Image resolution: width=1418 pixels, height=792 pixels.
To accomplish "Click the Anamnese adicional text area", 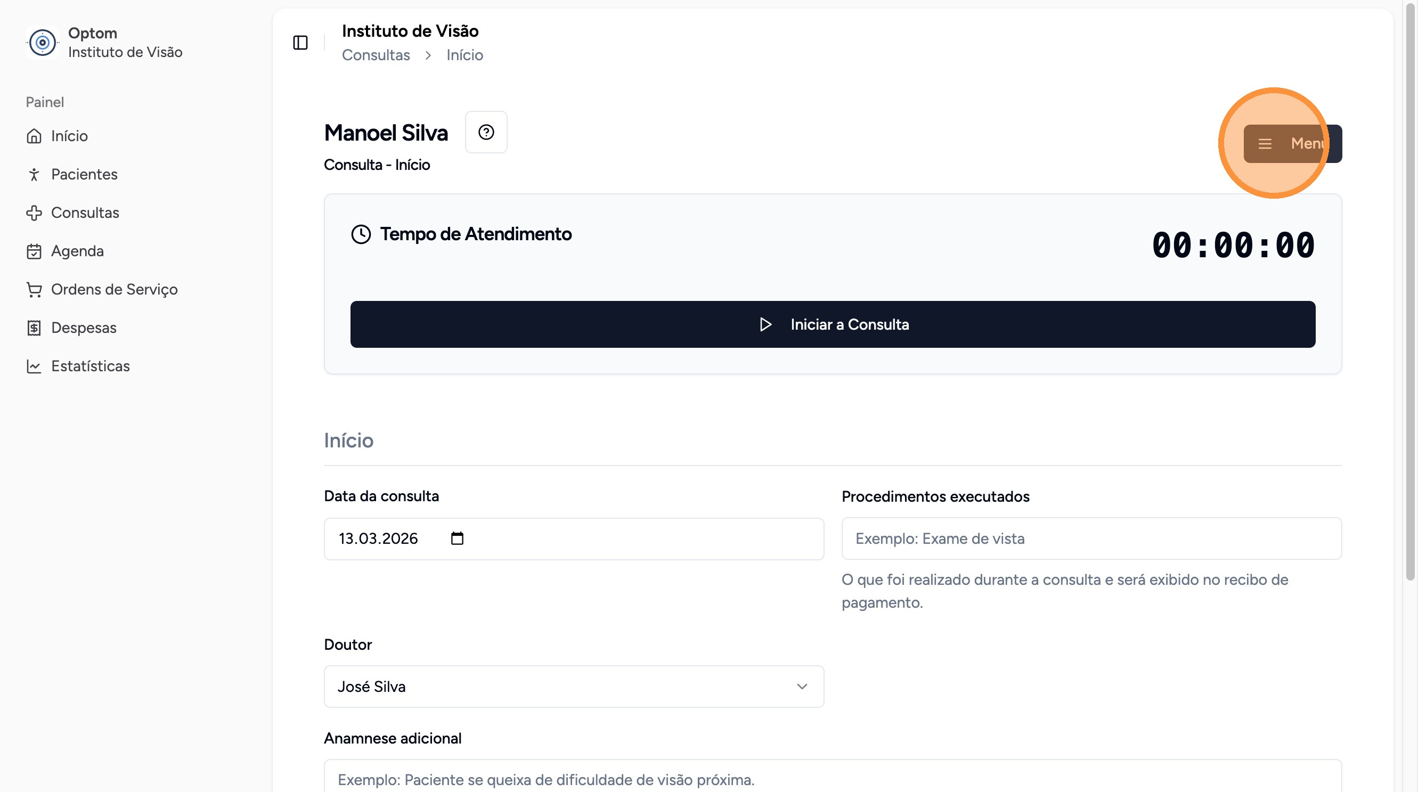I will 832,778.
